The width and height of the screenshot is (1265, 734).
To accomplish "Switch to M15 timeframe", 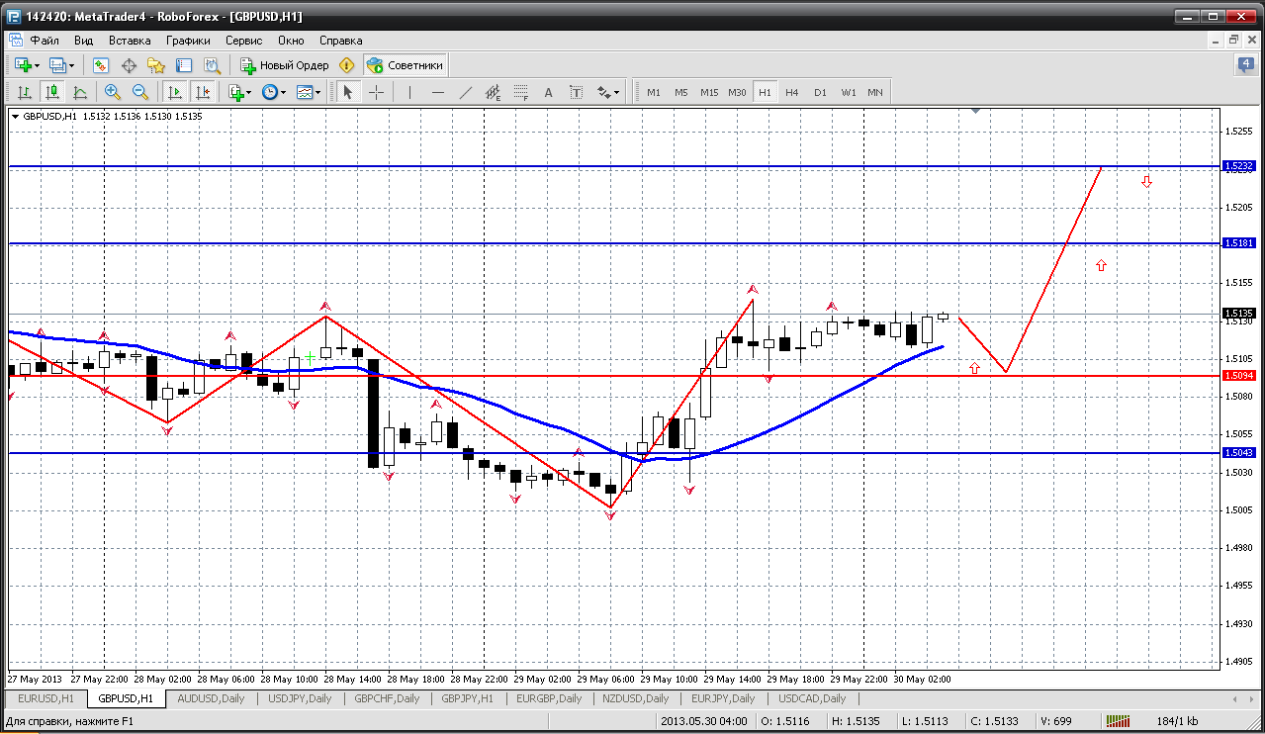I will pyautogui.click(x=708, y=92).
